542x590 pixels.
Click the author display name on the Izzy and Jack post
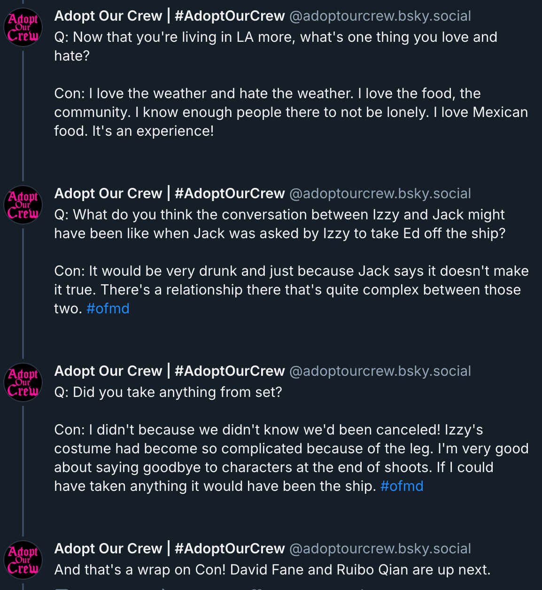click(x=169, y=194)
